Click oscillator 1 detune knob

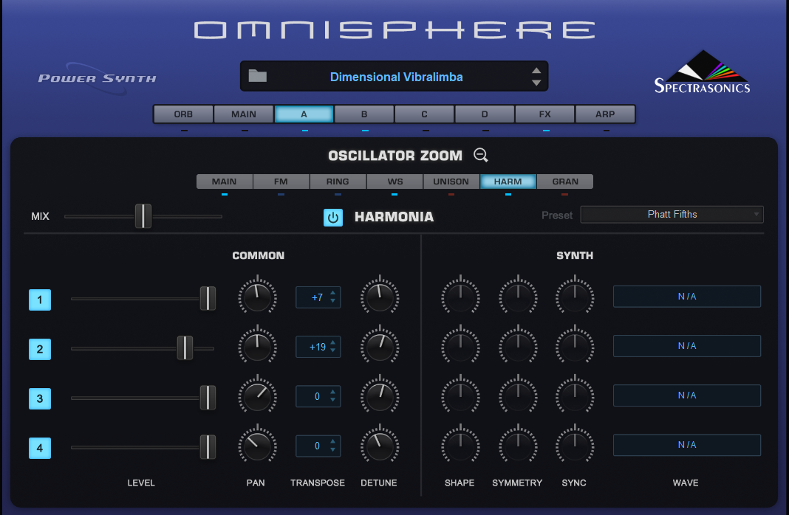(380, 297)
